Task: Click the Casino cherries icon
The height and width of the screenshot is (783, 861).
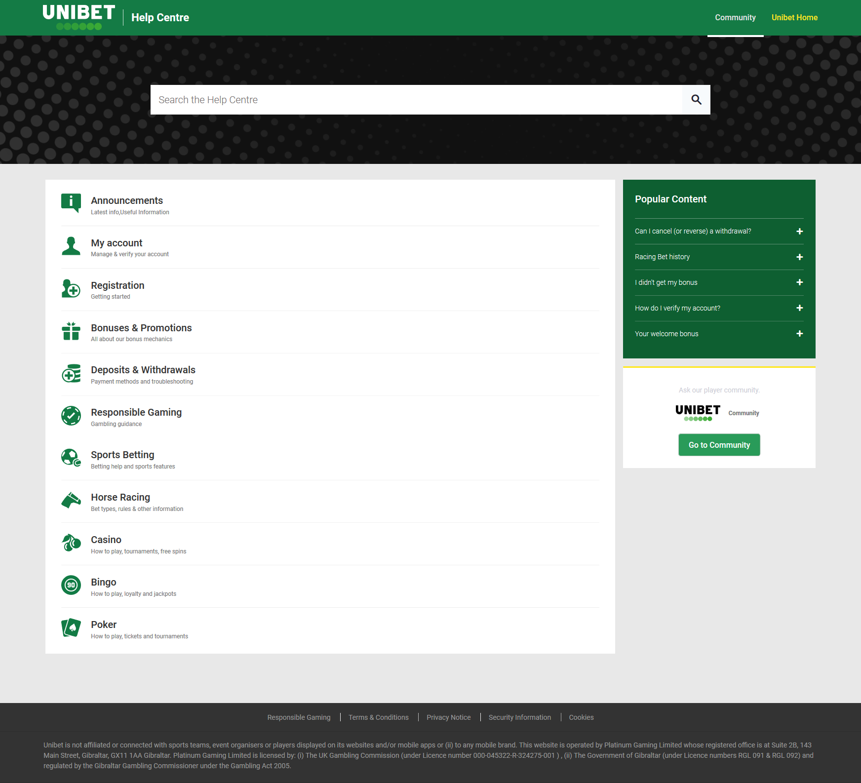Action: [x=71, y=543]
